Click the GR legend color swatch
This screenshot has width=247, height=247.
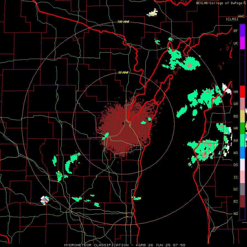tap(242, 104)
